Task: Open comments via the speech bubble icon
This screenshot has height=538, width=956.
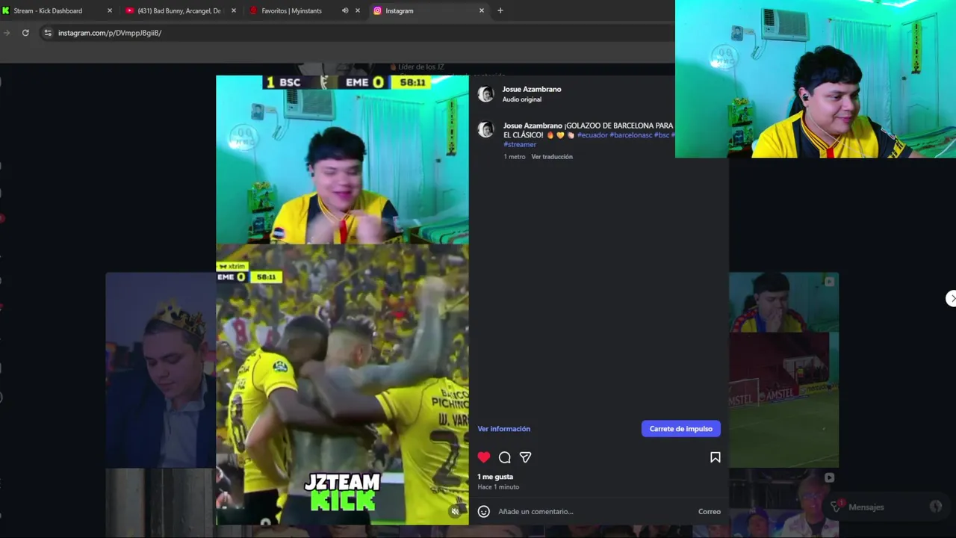Action: pyautogui.click(x=505, y=457)
